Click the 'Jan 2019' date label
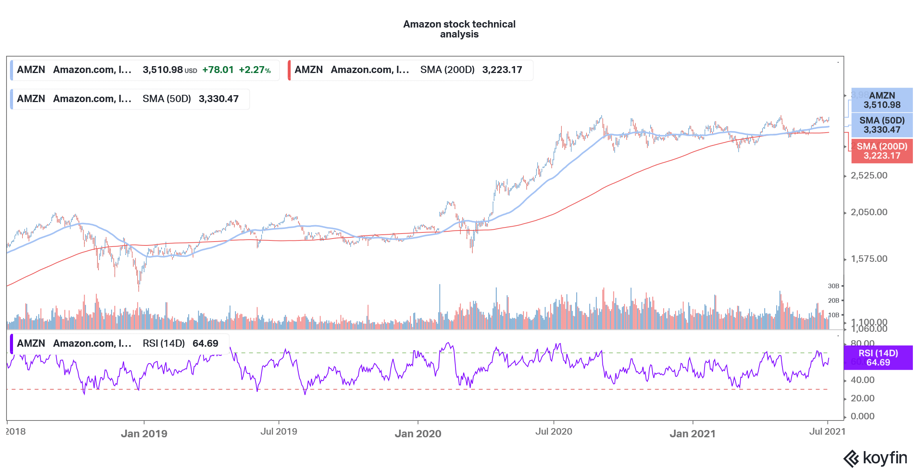This screenshot has width=919, height=474. point(144,434)
